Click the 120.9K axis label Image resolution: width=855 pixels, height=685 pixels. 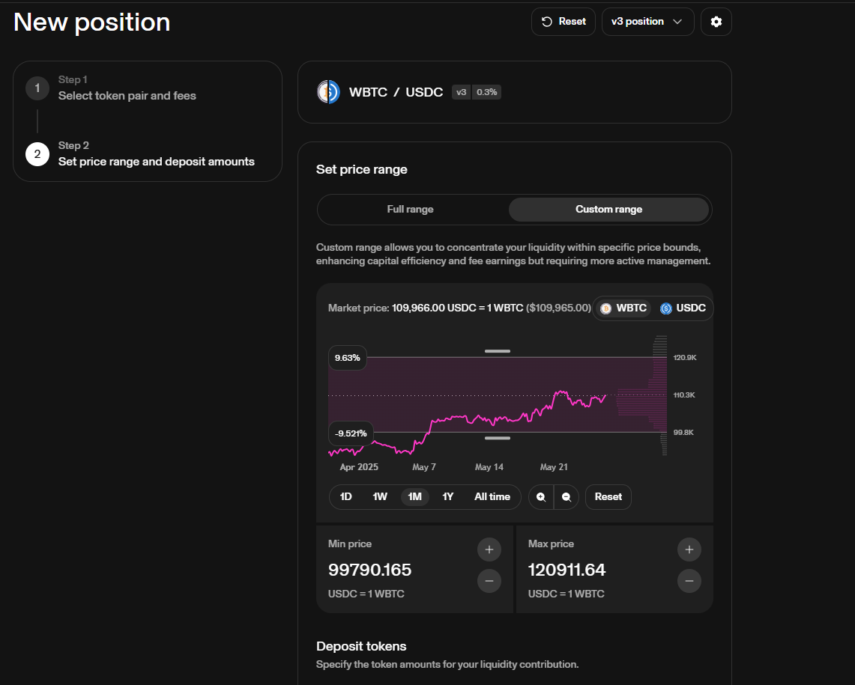coord(685,358)
